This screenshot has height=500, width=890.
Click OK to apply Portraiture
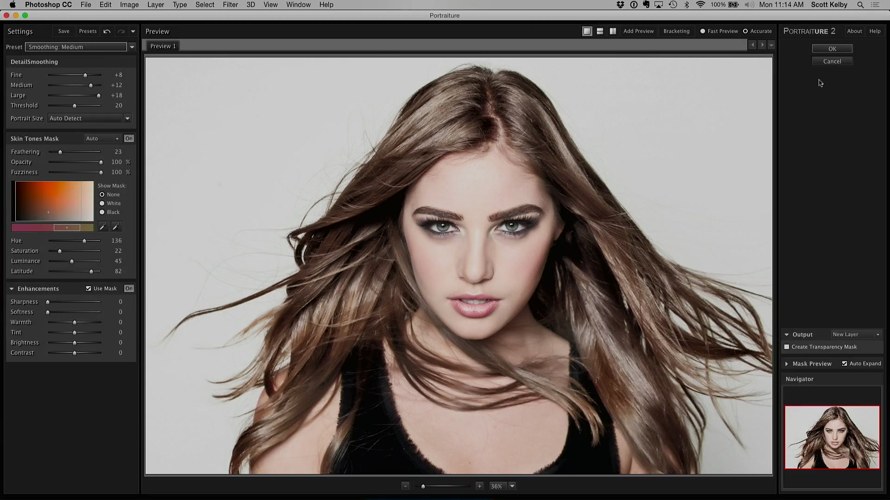832,49
